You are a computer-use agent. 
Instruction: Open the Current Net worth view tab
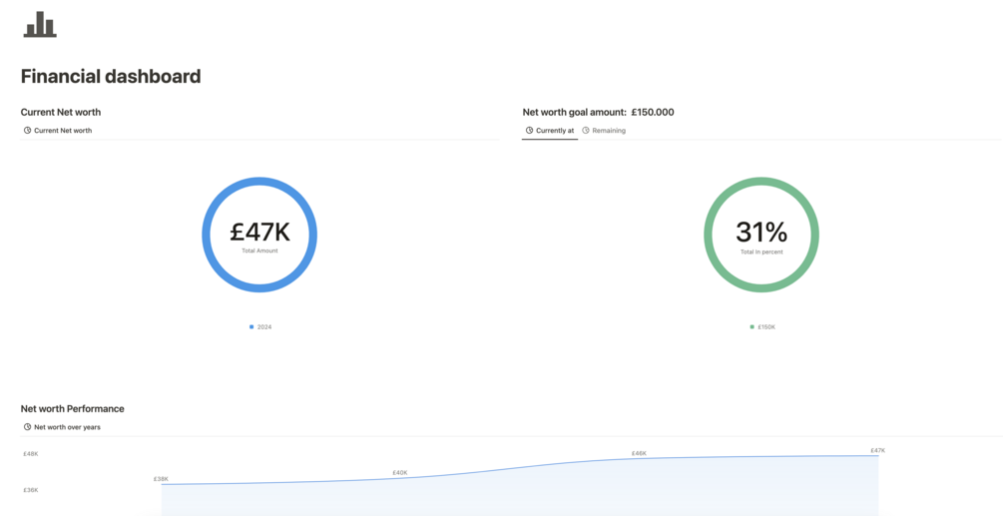click(58, 131)
